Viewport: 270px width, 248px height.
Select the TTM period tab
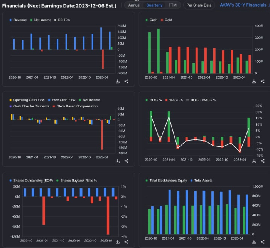pos(172,5)
